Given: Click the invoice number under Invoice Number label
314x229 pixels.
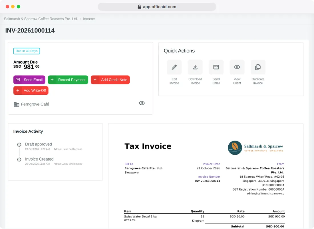Looking at the screenshot, I should click(208, 181).
